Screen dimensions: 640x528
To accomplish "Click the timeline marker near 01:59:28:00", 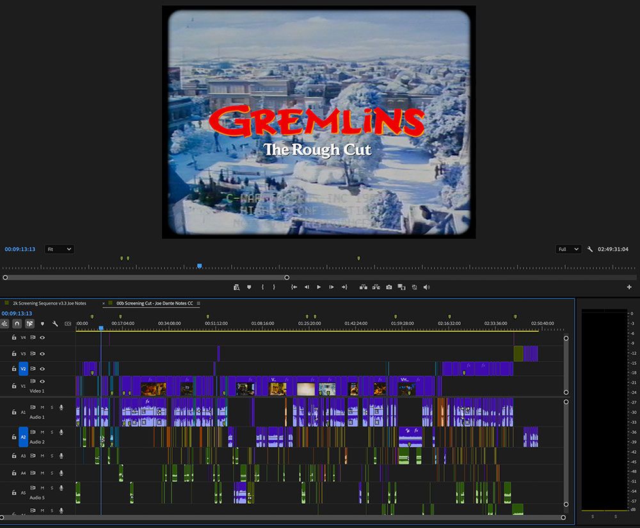I will [395, 316].
